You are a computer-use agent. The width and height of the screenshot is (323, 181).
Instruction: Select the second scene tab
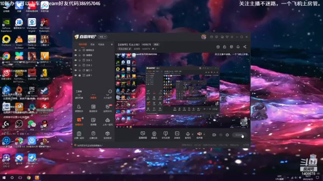(92, 44)
